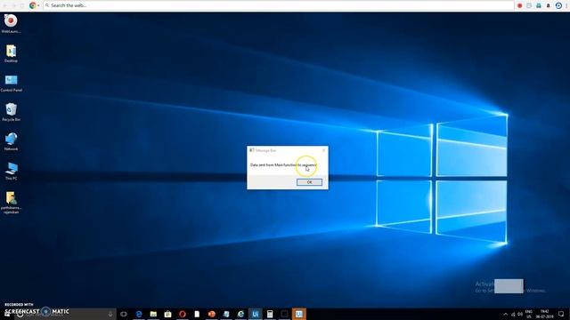Open the Action Center notifications icon
Viewport: 570px width, 320px height.
(561, 314)
